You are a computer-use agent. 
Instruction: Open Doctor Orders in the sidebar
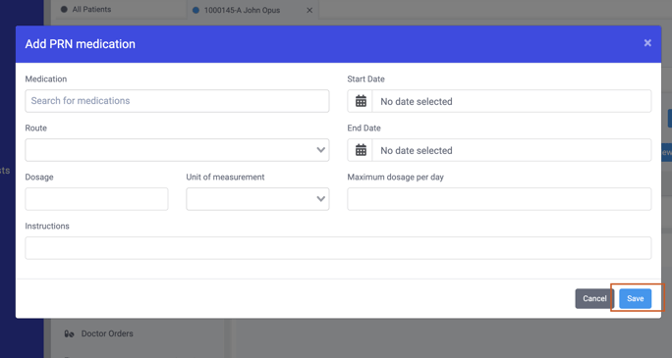107,333
